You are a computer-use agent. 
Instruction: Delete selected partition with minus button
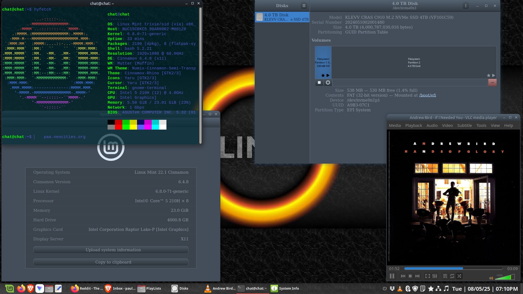click(x=492, y=82)
